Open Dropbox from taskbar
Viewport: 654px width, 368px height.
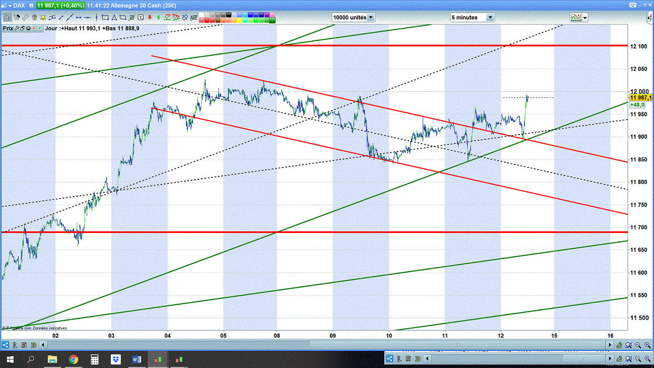115,359
